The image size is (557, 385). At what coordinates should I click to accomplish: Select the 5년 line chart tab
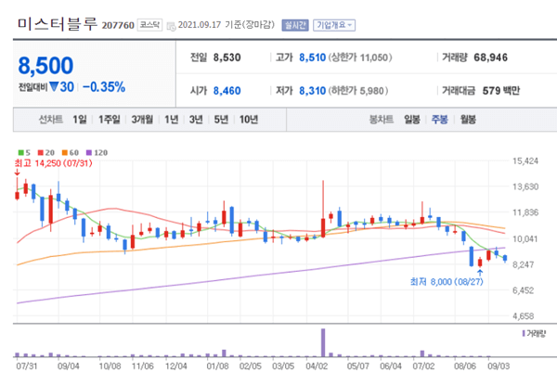[221, 120]
